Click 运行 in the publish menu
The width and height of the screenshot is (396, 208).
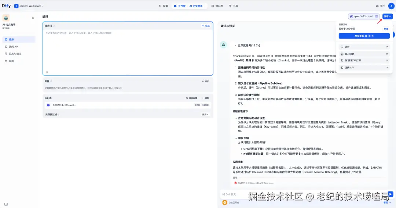click(364, 47)
